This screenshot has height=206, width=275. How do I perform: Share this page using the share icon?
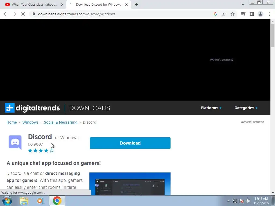pyautogui.click(x=224, y=14)
